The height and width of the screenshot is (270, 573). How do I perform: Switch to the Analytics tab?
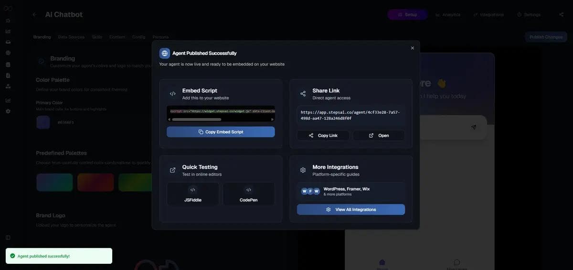click(x=448, y=15)
